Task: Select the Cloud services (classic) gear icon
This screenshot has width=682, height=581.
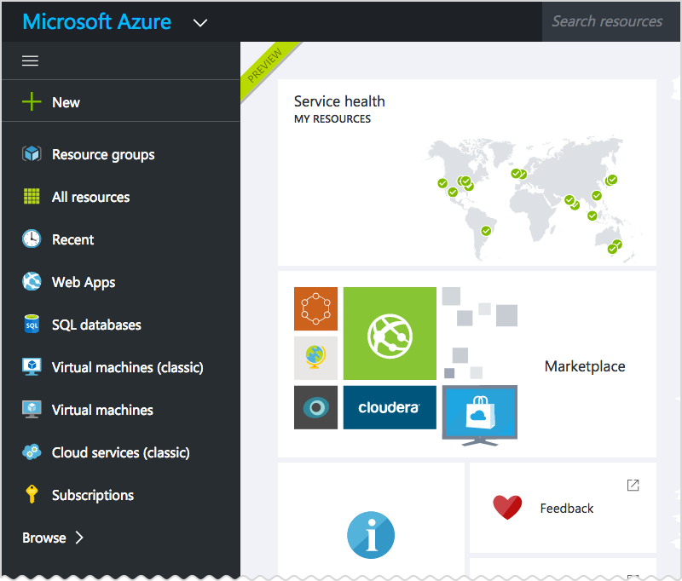Action: 32,452
